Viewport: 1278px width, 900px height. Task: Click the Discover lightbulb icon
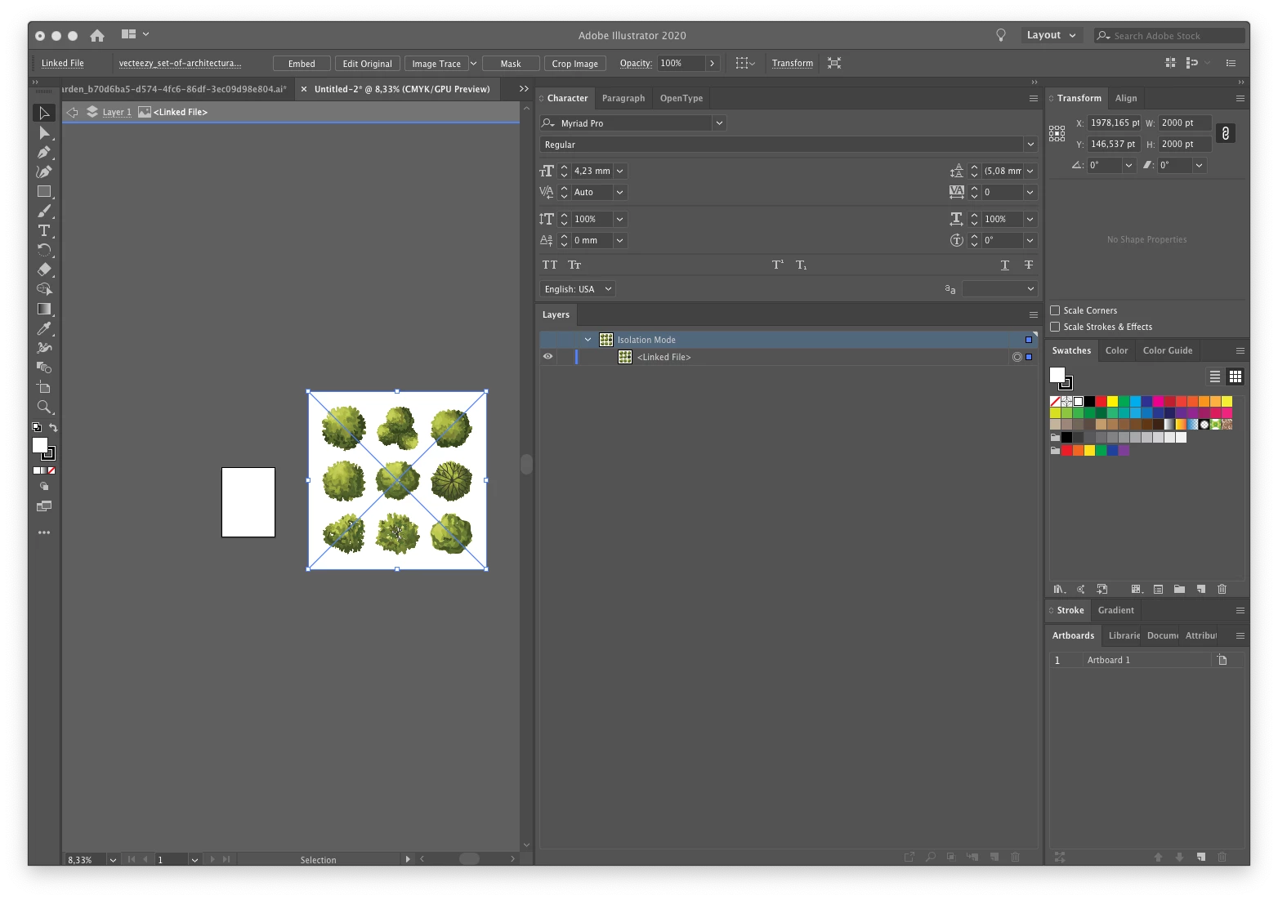1001,35
